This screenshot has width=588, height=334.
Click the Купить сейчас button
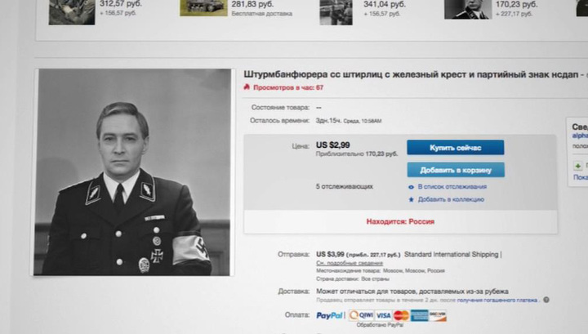coord(455,147)
